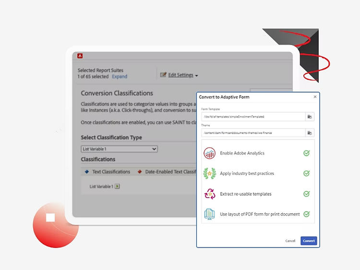Expand the List Variable 1 arrow button
This screenshot has height=270, width=360.
pyautogui.click(x=117, y=187)
